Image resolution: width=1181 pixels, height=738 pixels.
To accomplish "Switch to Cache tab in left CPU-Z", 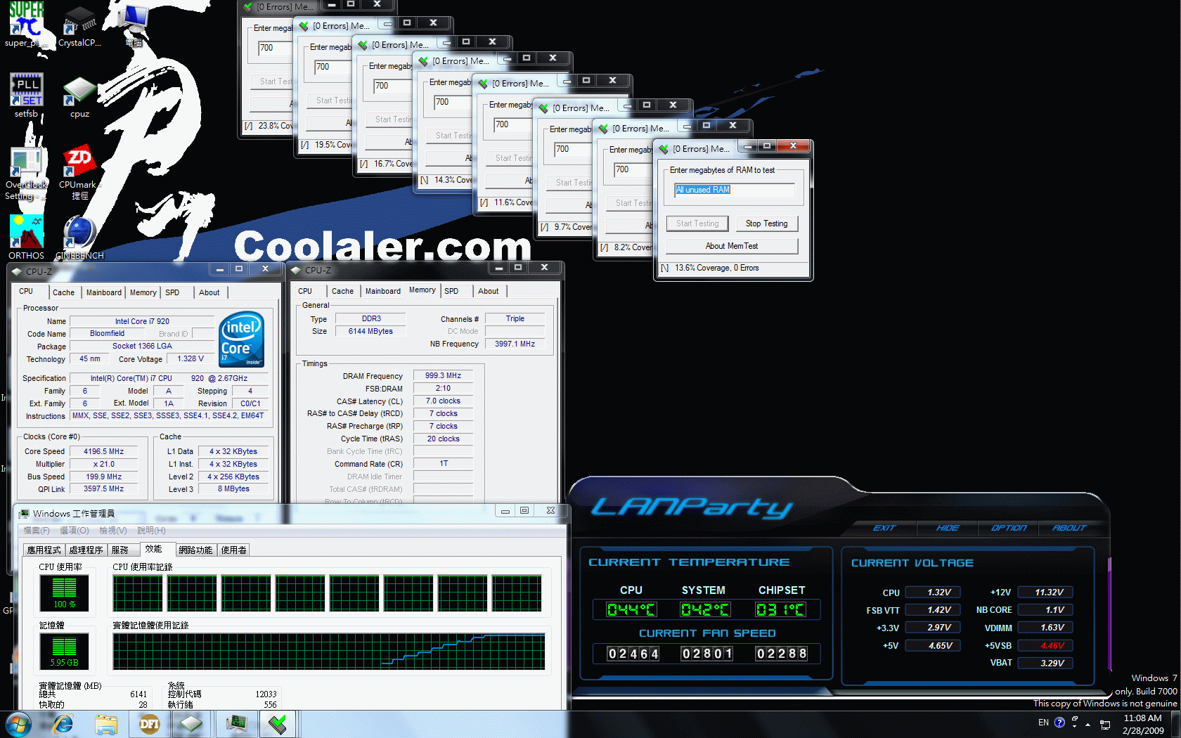I will (x=63, y=292).
